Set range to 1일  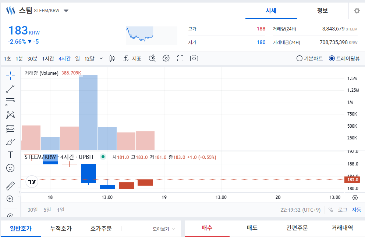coord(61,210)
